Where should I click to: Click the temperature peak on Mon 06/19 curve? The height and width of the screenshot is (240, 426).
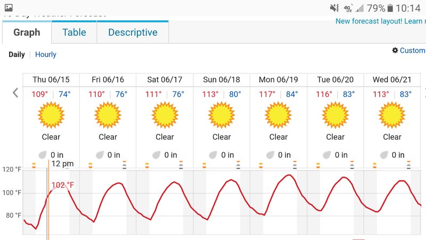[x=289, y=175]
